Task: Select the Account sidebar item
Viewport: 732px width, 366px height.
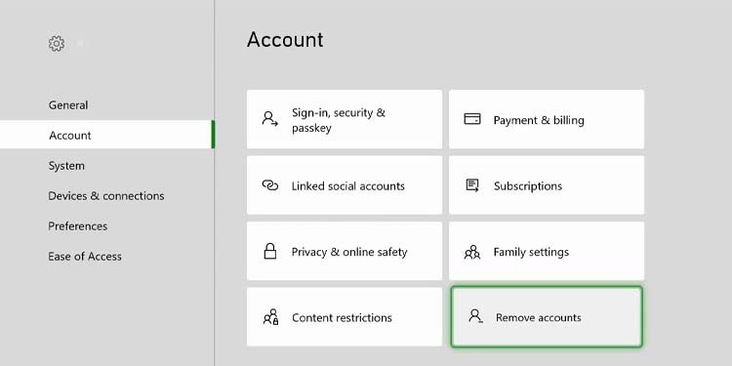Action: coord(106,135)
